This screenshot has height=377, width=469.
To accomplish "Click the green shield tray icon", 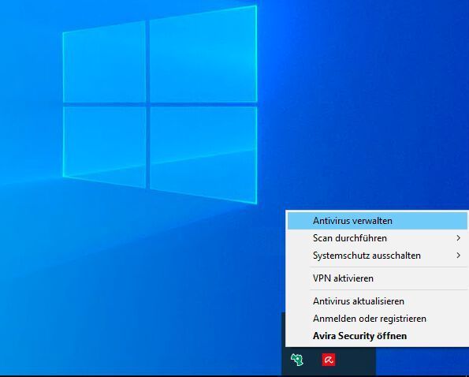I will [297, 360].
